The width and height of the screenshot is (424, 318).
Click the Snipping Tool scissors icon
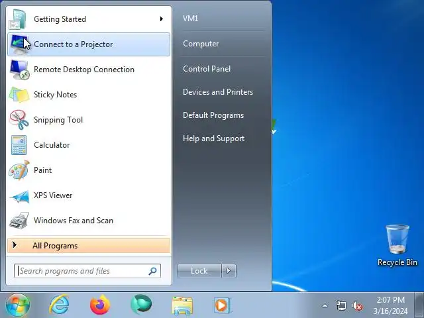(19, 120)
